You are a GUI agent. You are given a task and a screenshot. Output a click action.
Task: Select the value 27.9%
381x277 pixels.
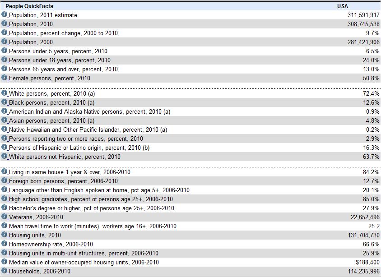[371, 208]
